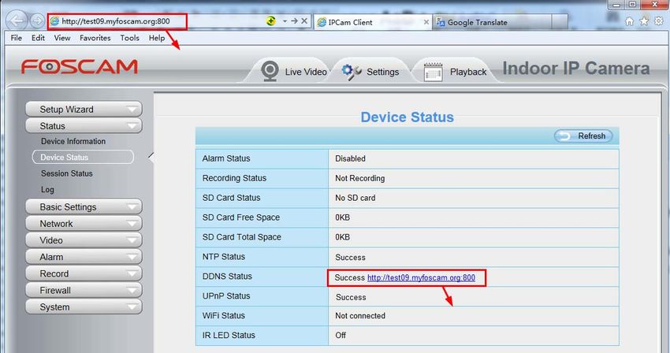
Task: Click the Playback calendar icon
Action: [433, 72]
